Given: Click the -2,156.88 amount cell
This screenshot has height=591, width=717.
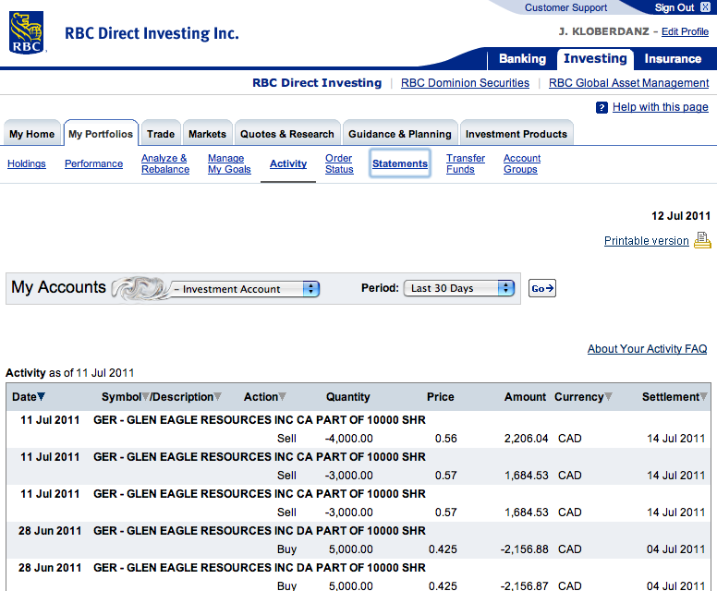Looking at the screenshot, I should pos(524,549).
